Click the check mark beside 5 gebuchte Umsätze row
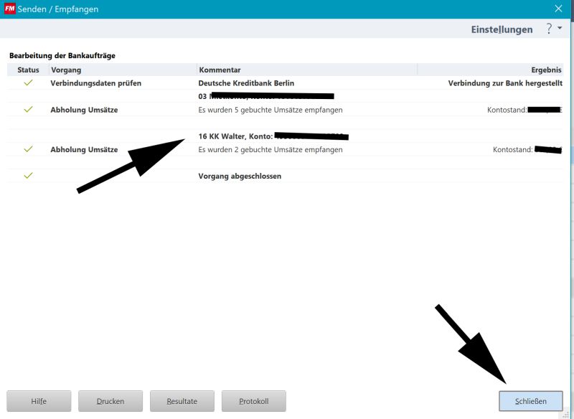 click(28, 110)
